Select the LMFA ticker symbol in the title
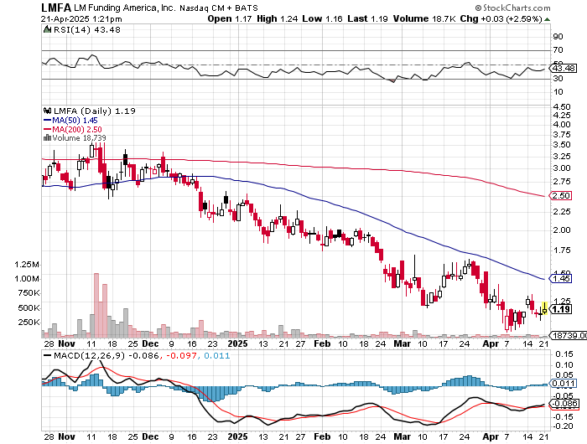The width and height of the screenshot is (587, 444). click(x=56, y=8)
